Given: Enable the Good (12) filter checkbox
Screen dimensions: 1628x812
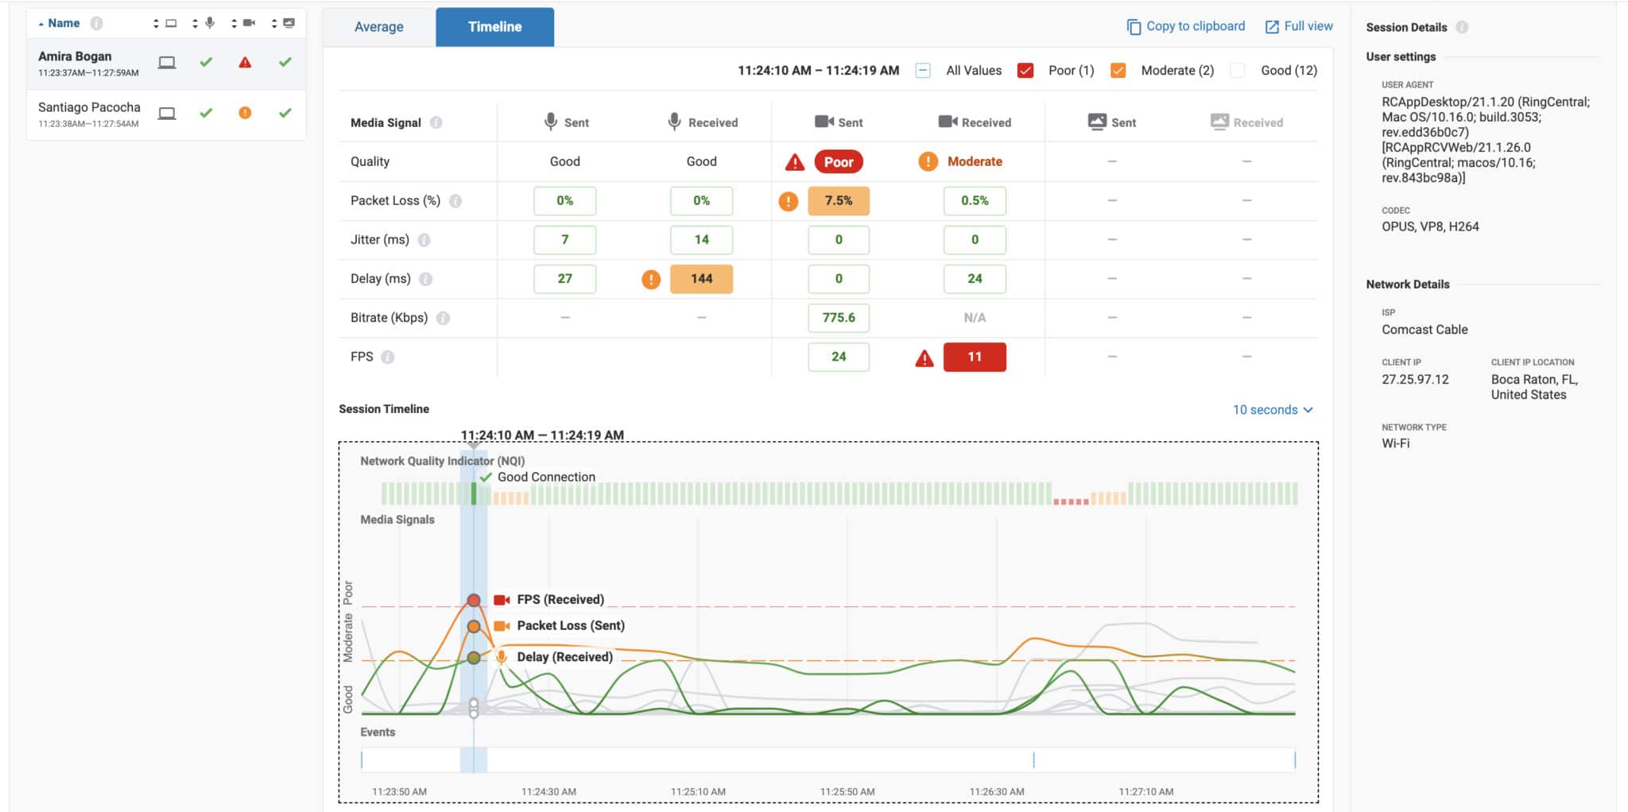Looking at the screenshot, I should pyautogui.click(x=1237, y=71).
